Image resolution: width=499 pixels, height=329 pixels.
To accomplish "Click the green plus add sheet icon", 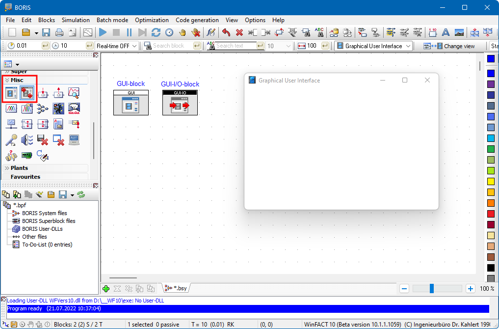I will click(x=106, y=289).
